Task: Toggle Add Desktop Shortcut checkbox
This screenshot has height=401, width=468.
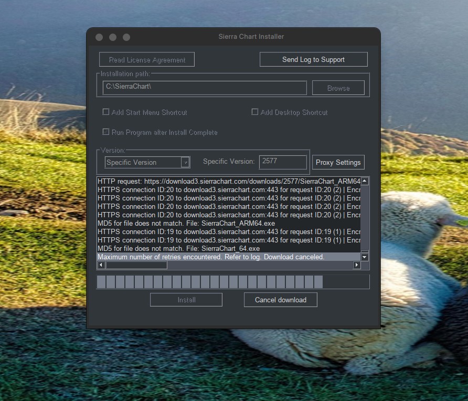Action: pos(254,112)
